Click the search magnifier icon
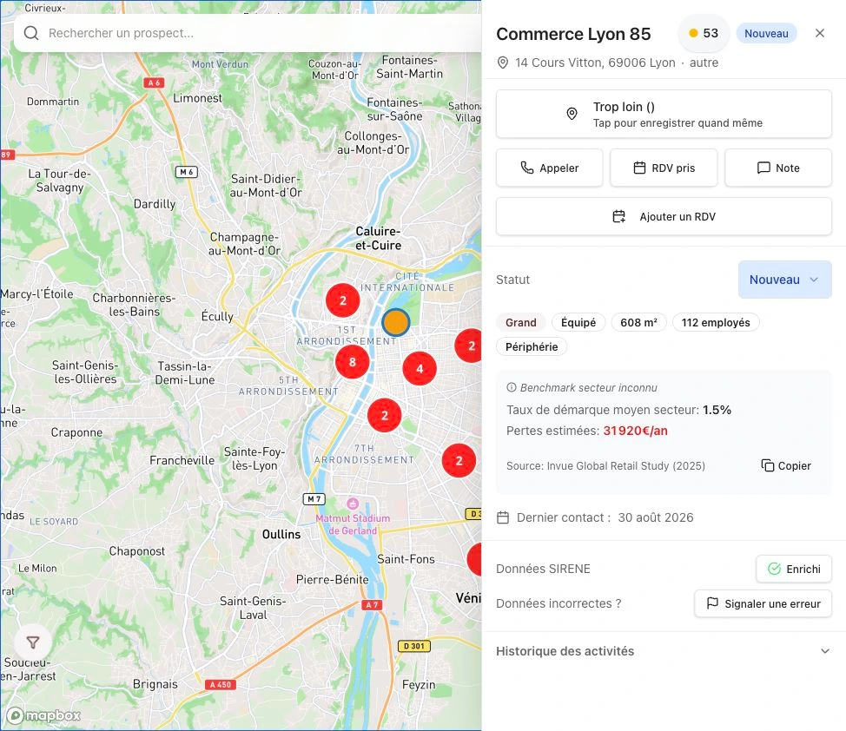This screenshot has height=731, width=846. 31,33
